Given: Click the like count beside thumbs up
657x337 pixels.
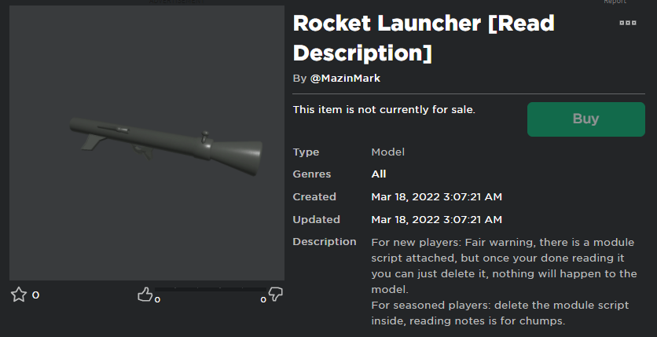Looking at the screenshot, I should point(157,299).
